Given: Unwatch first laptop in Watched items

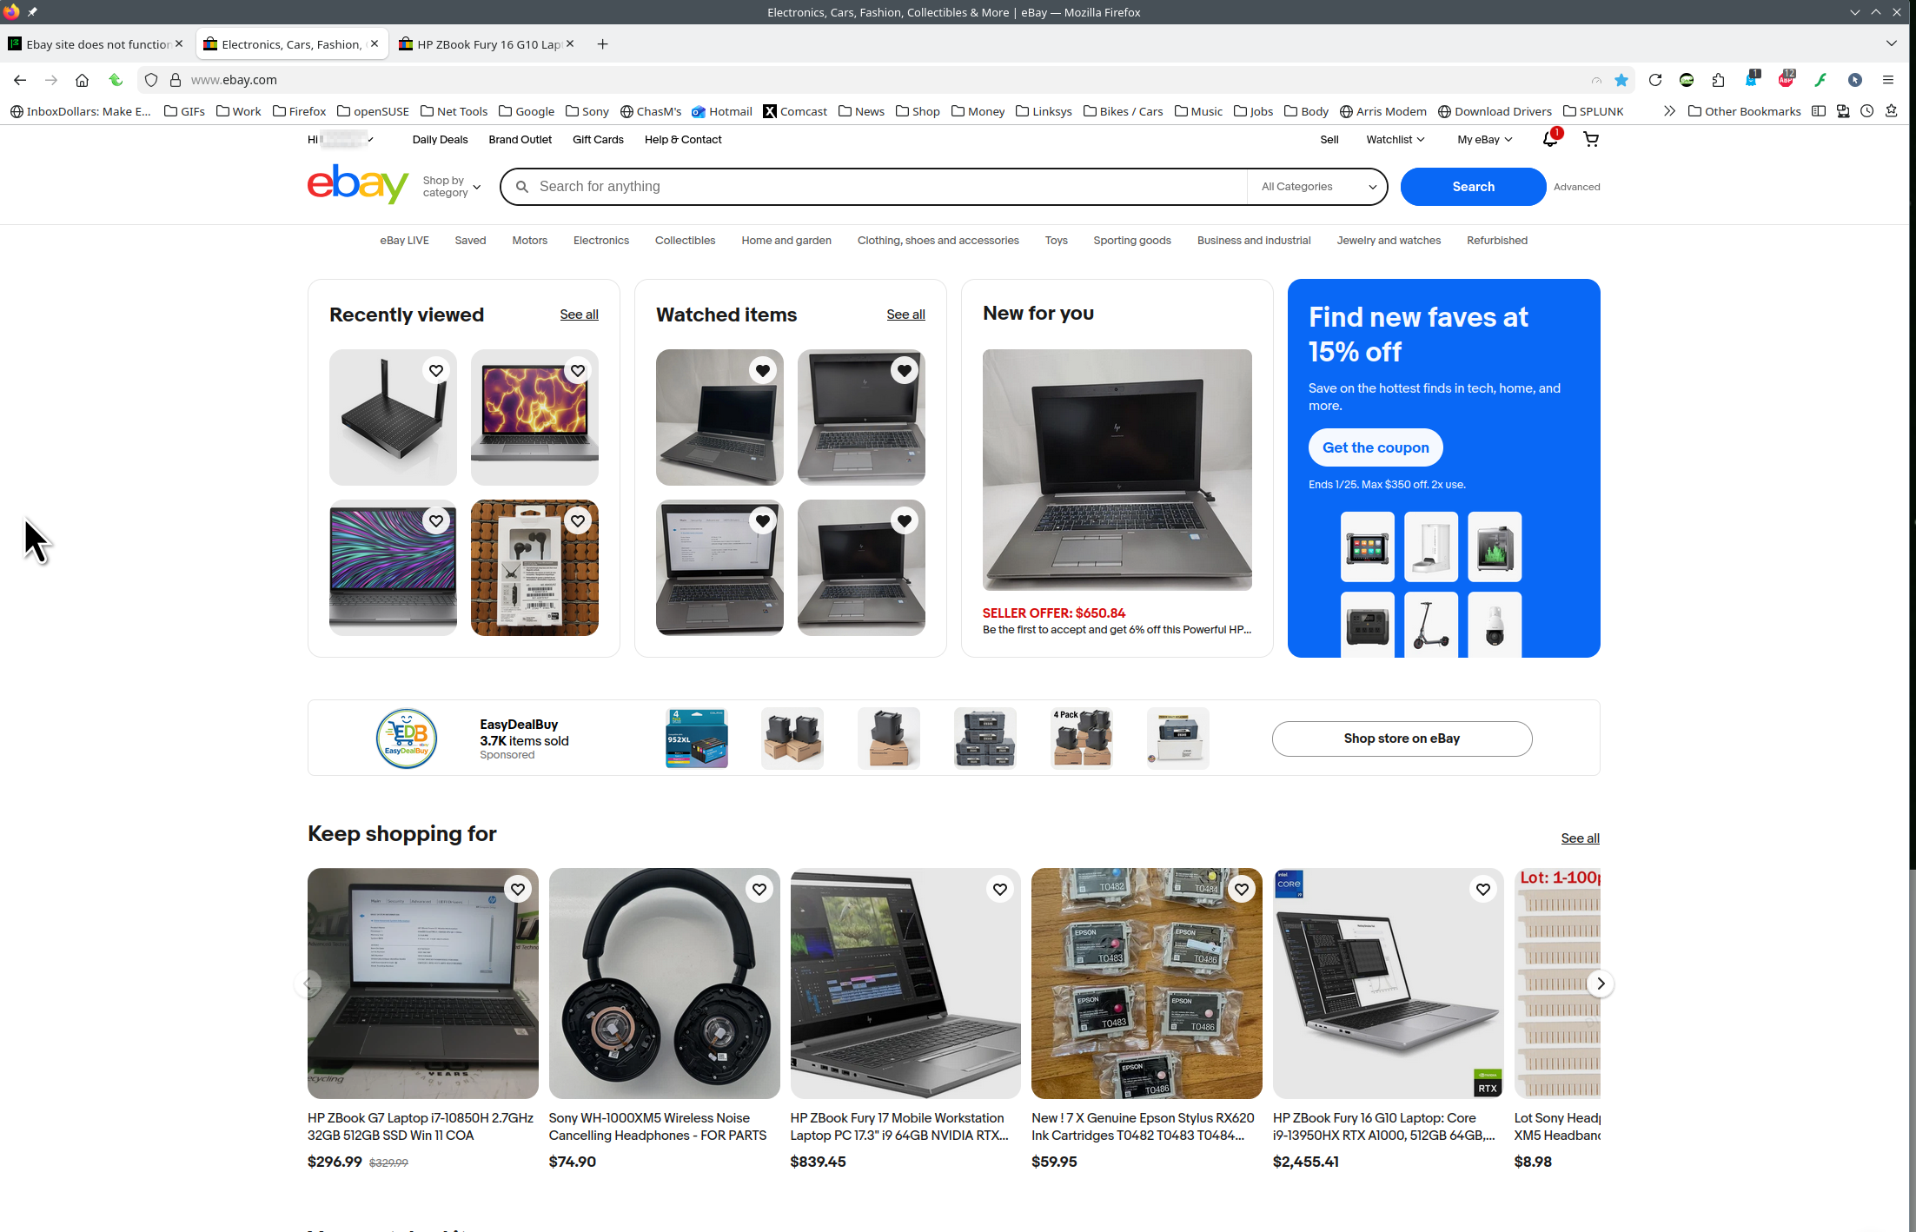Looking at the screenshot, I should tap(762, 371).
